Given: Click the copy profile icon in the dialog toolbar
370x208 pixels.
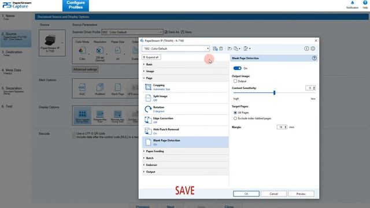Looking at the screenshot, I should click(x=236, y=49).
